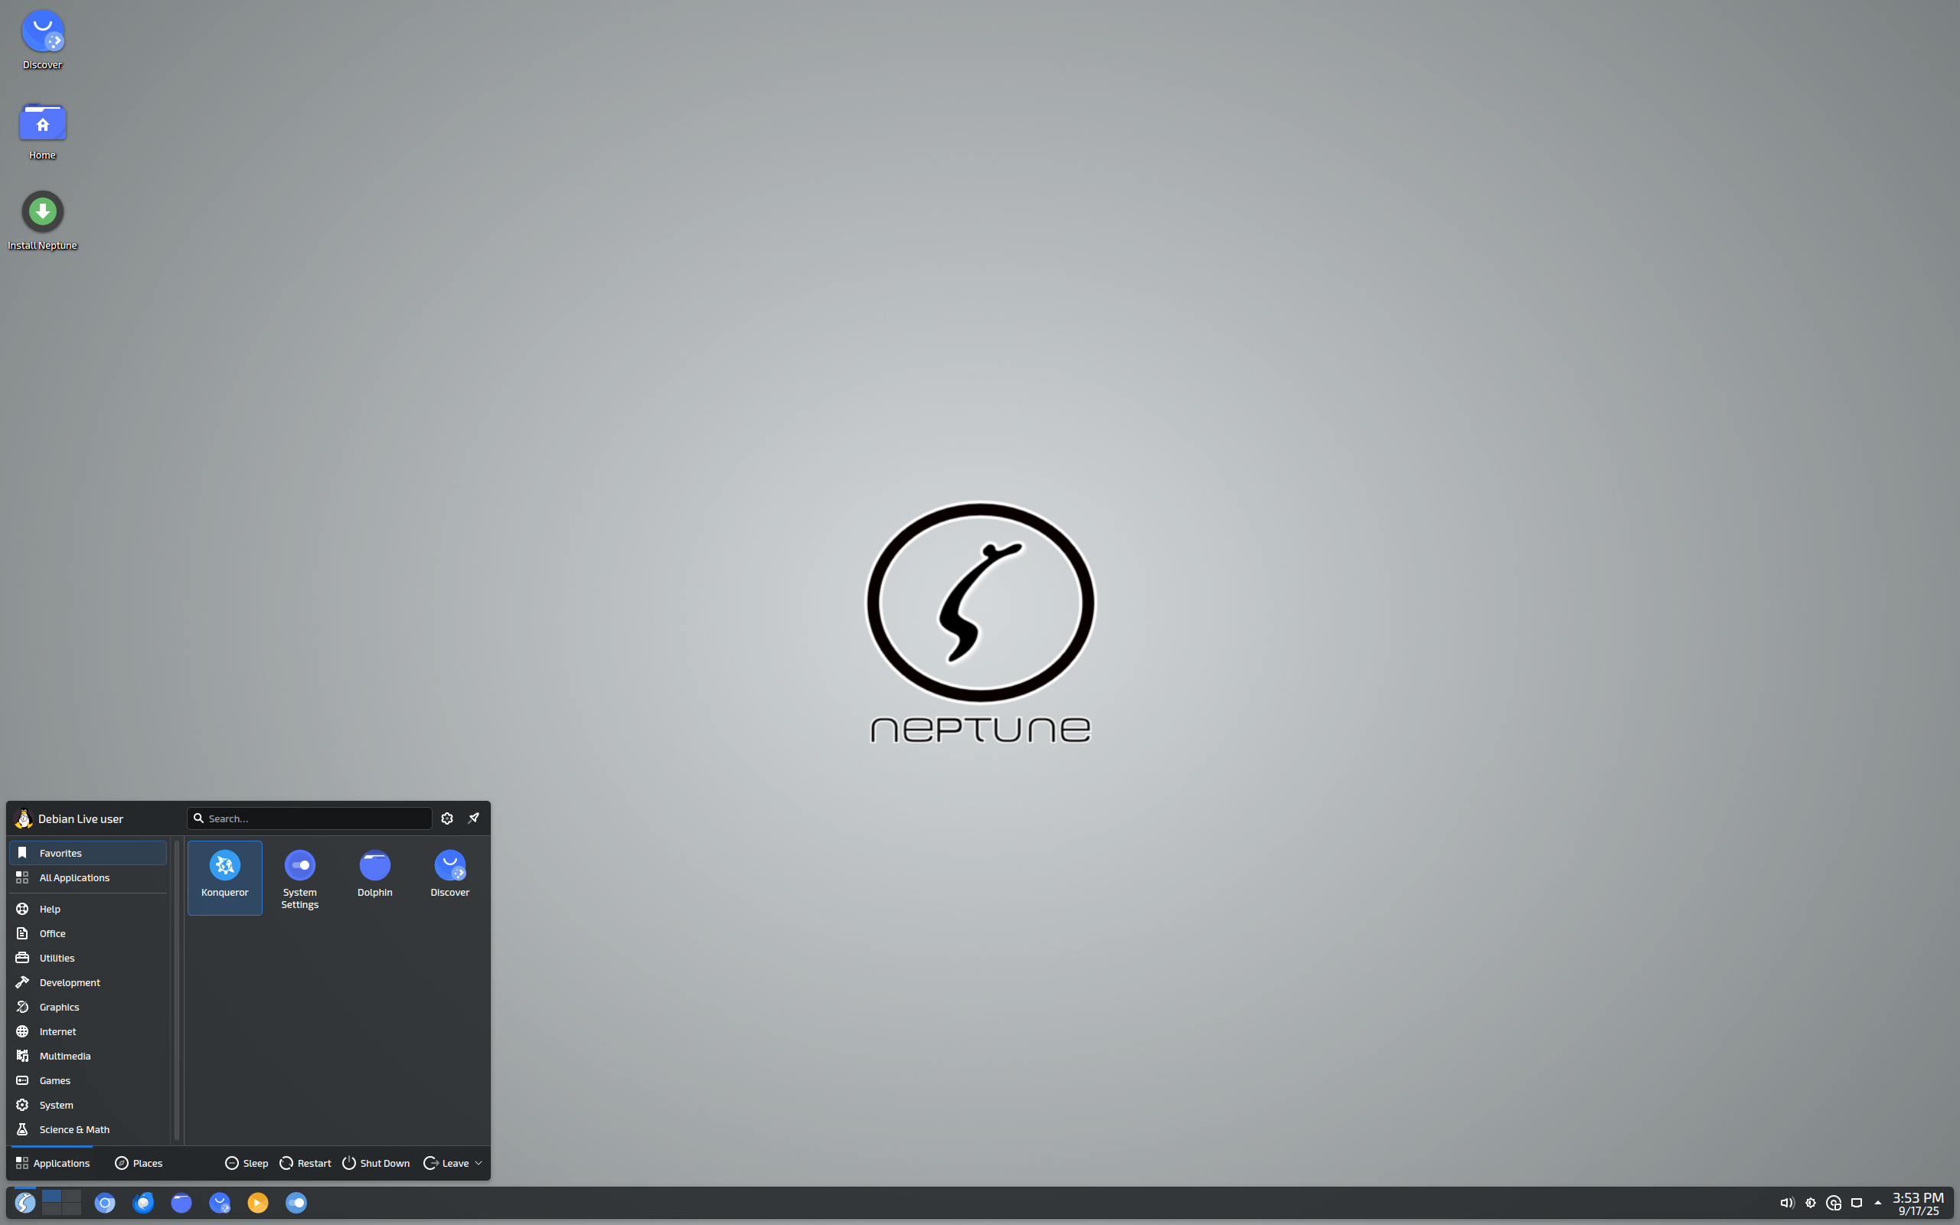The image size is (1960, 1225).
Task: Switch to the Applications tab
Action: [53, 1164]
